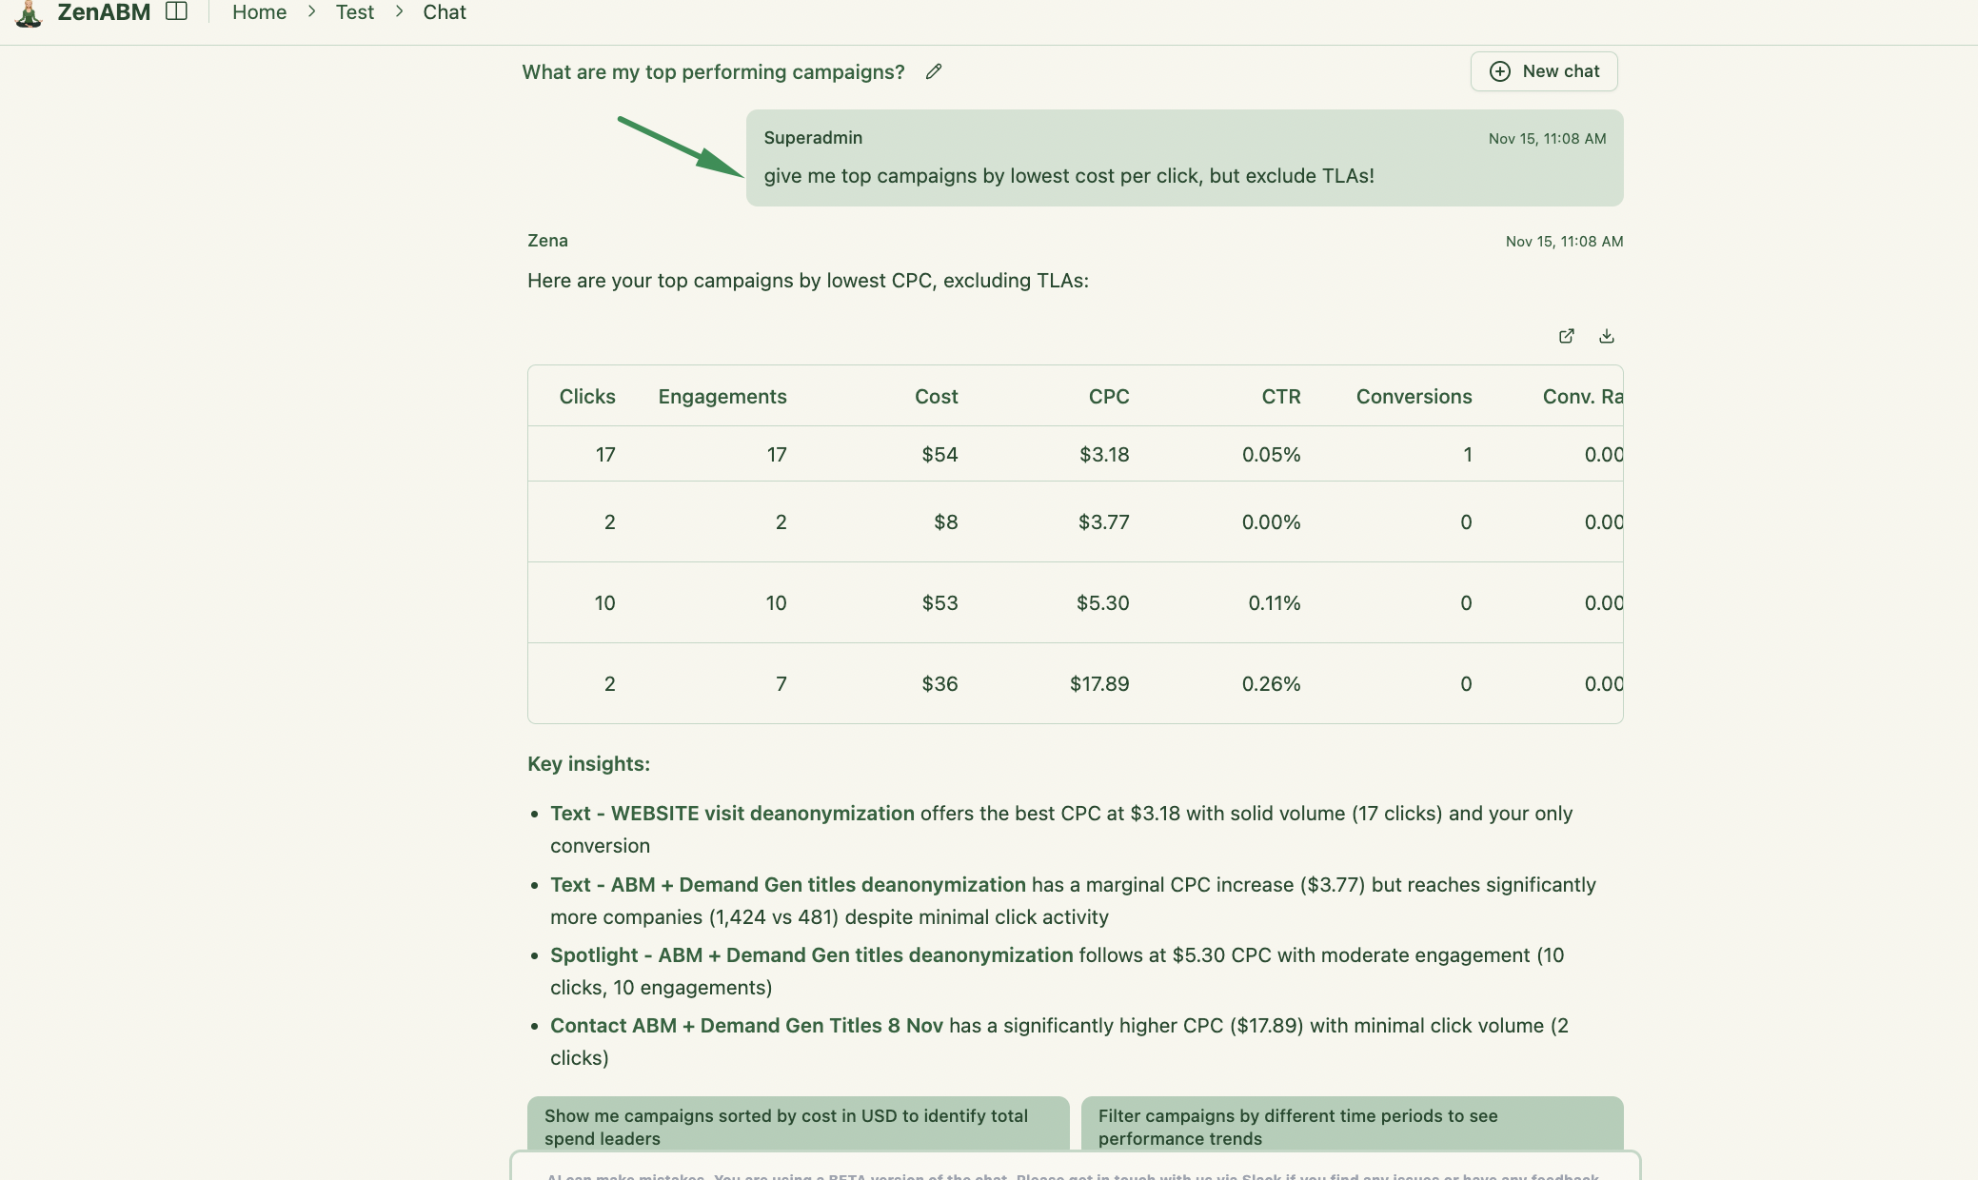1978x1180 pixels.
Task: Click the Superadmin message bubble
Action: [x=1183, y=158]
